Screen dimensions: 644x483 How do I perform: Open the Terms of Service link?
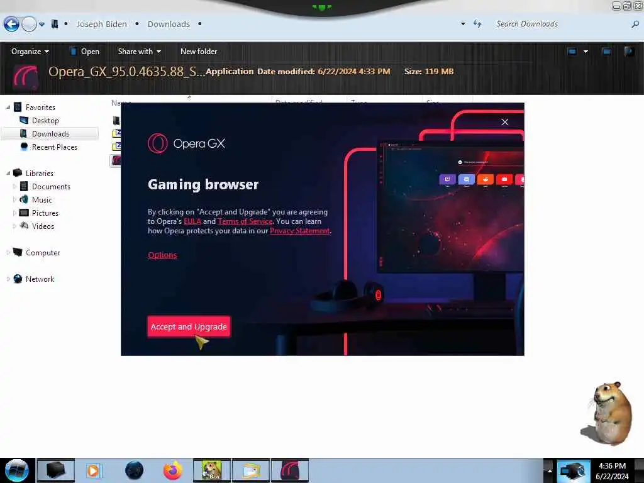point(245,221)
